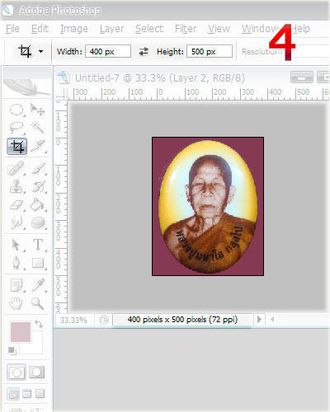The width and height of the screenshot is (330, 412).
Task: Switch foreground and background colors
Action: [x=39, y=325]
